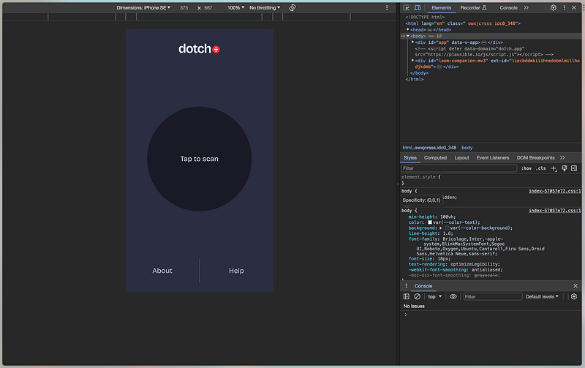Expand the head element node
The height and width of the screenshot is (368, 585).
409,29
